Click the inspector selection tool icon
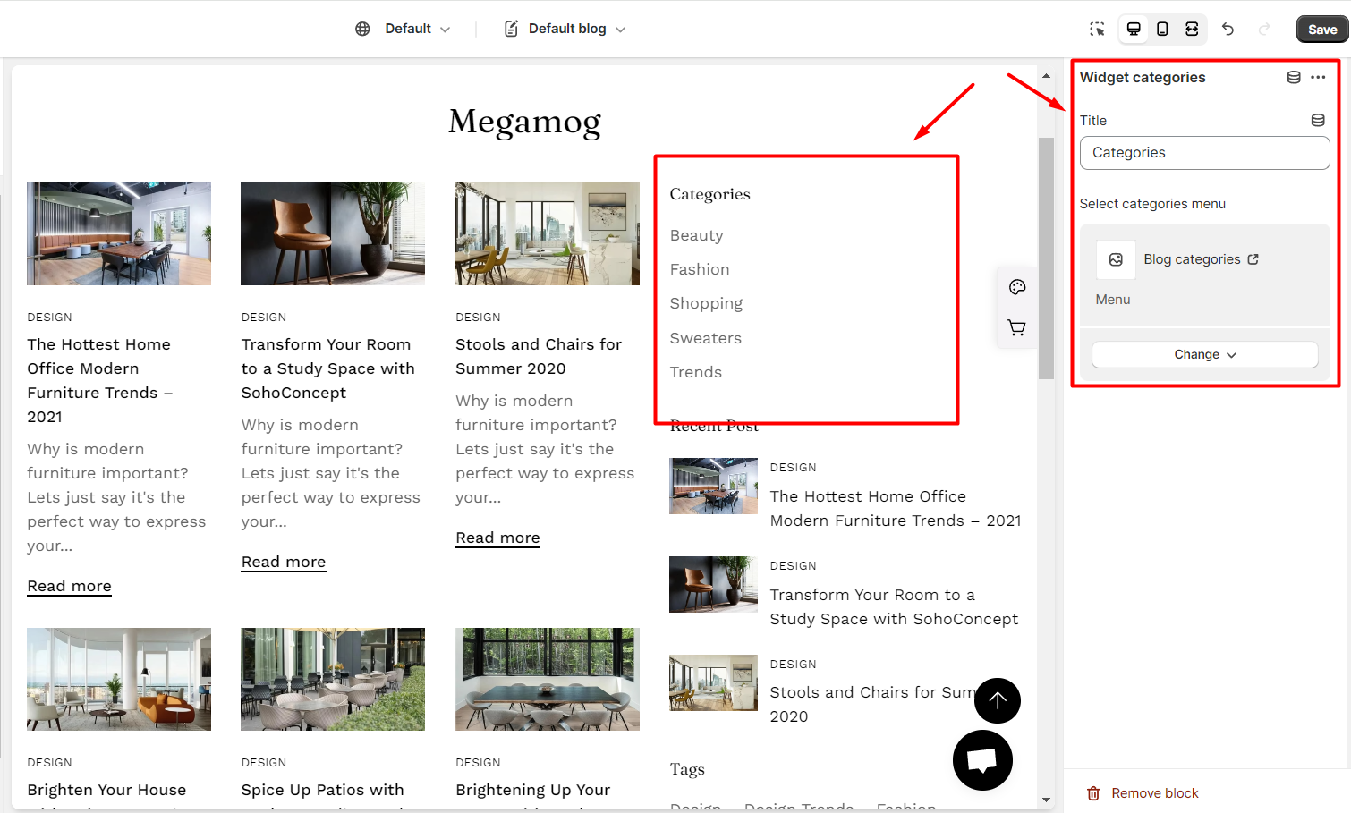 click(1097, 29)
